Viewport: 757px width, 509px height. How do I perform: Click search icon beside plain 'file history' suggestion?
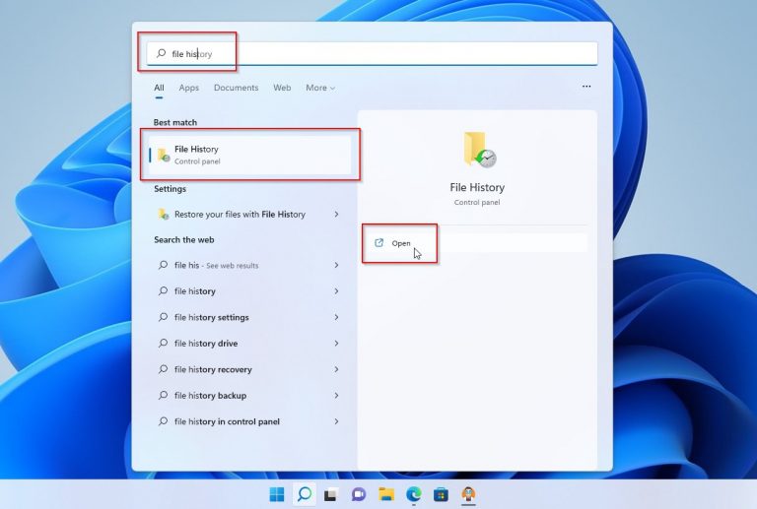coord(164,290)
